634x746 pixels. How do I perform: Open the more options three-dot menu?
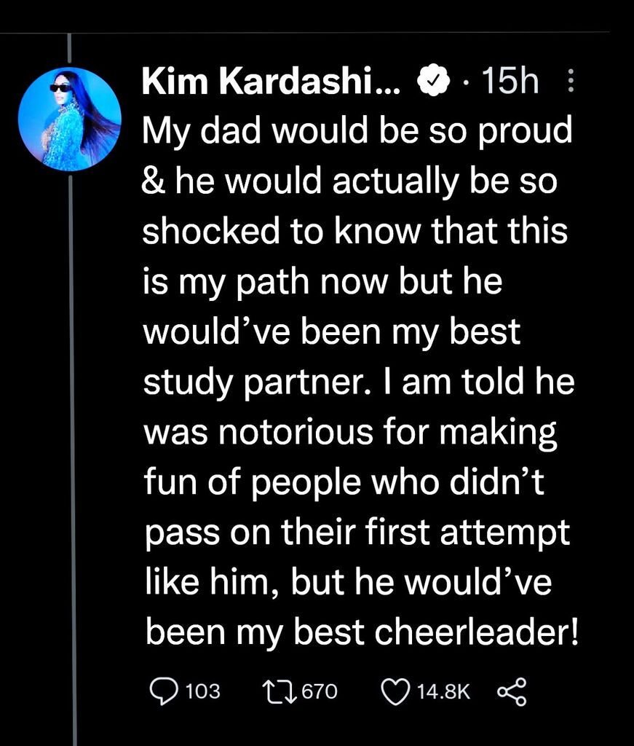[570, 82]
